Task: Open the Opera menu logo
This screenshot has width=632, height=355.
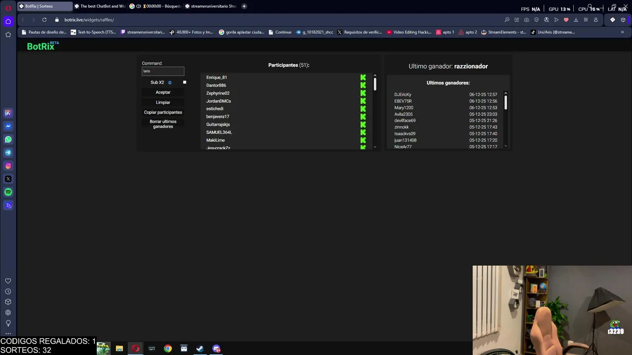Action: [x=8, y=8]
